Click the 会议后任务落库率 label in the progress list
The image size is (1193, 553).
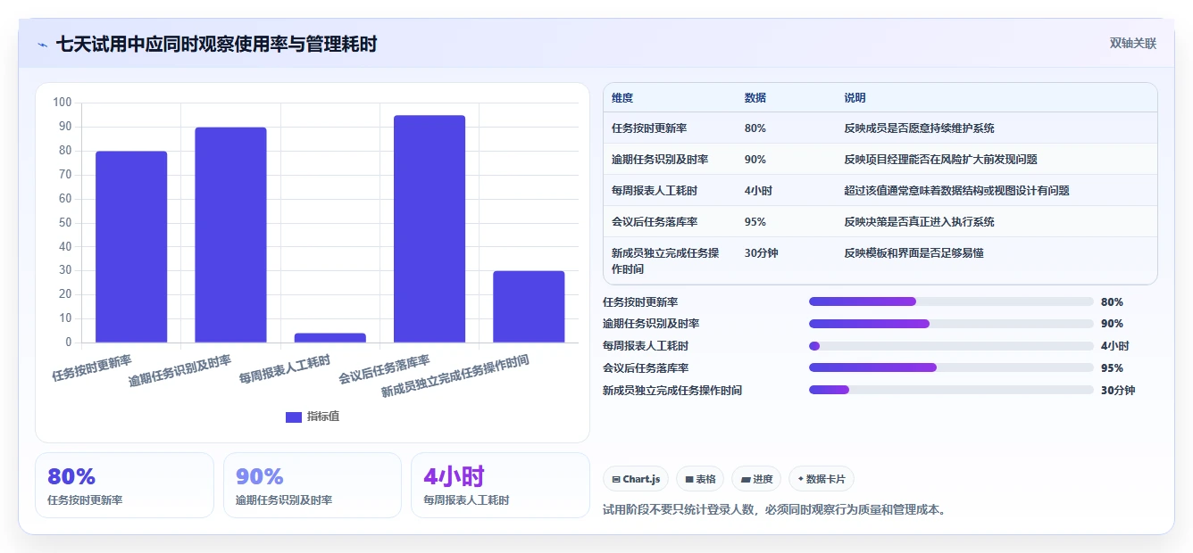[x=646, y=367]
